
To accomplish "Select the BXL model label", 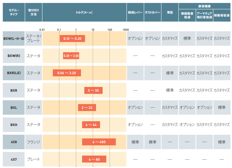I will pyautogui.click(x=14, y=107).
